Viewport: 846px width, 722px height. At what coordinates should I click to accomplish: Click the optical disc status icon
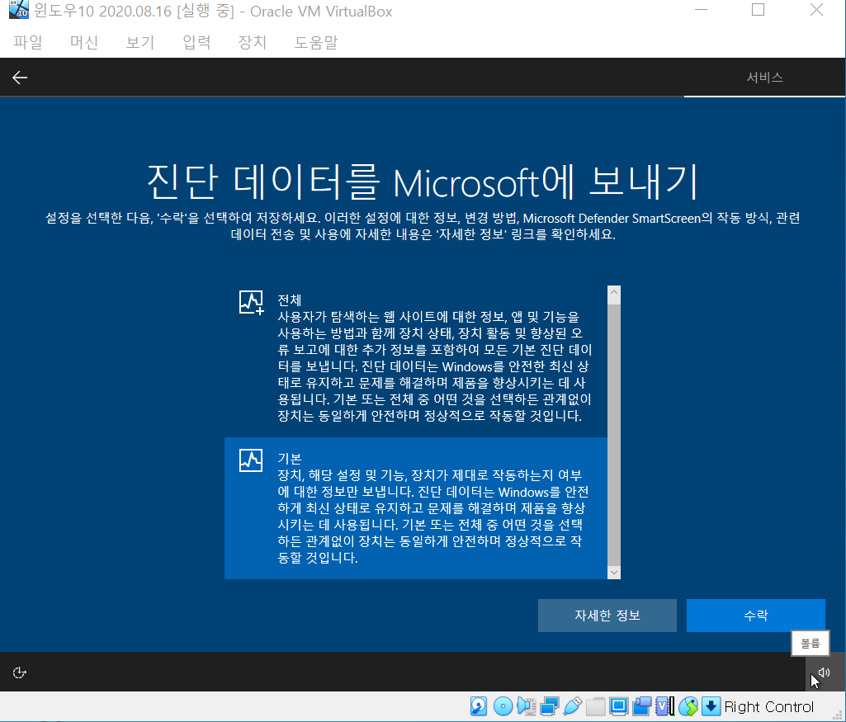(x=503, y=706)
